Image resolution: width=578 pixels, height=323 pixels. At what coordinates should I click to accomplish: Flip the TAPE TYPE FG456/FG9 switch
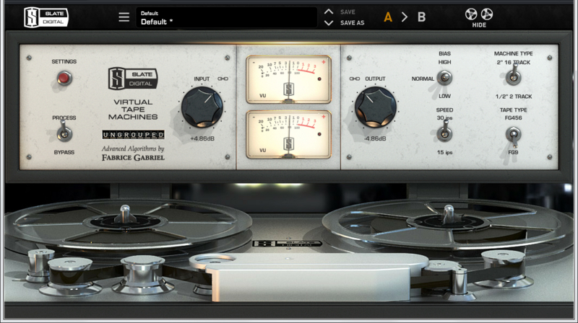513,136
